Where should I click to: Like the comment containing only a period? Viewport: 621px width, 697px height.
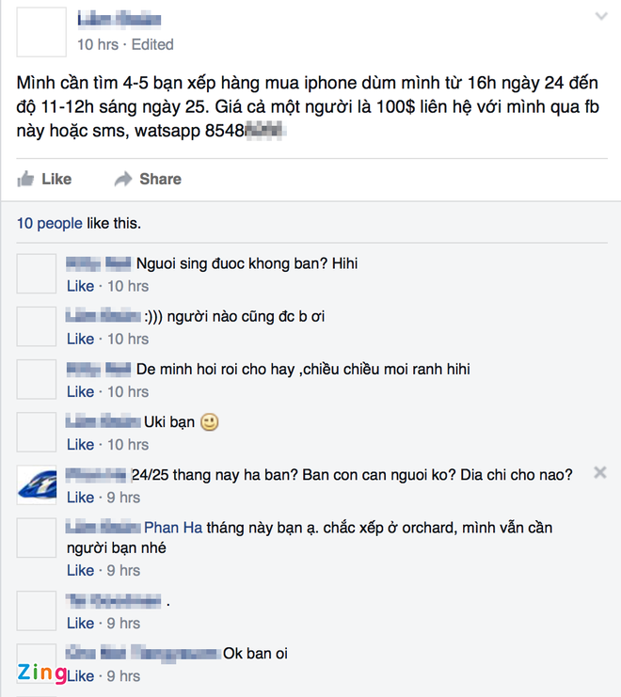pyautogui.click(x=80, y=623)
